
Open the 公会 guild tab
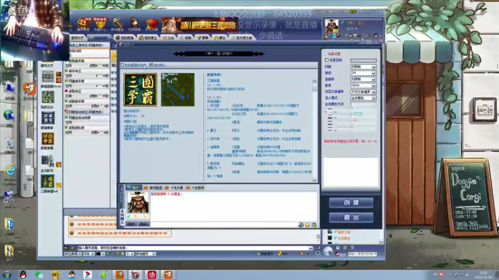168,38
